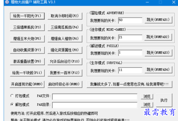Screen dimensions: 178x121
Task: Click the PAK目录 path input field
Action: 95,105
